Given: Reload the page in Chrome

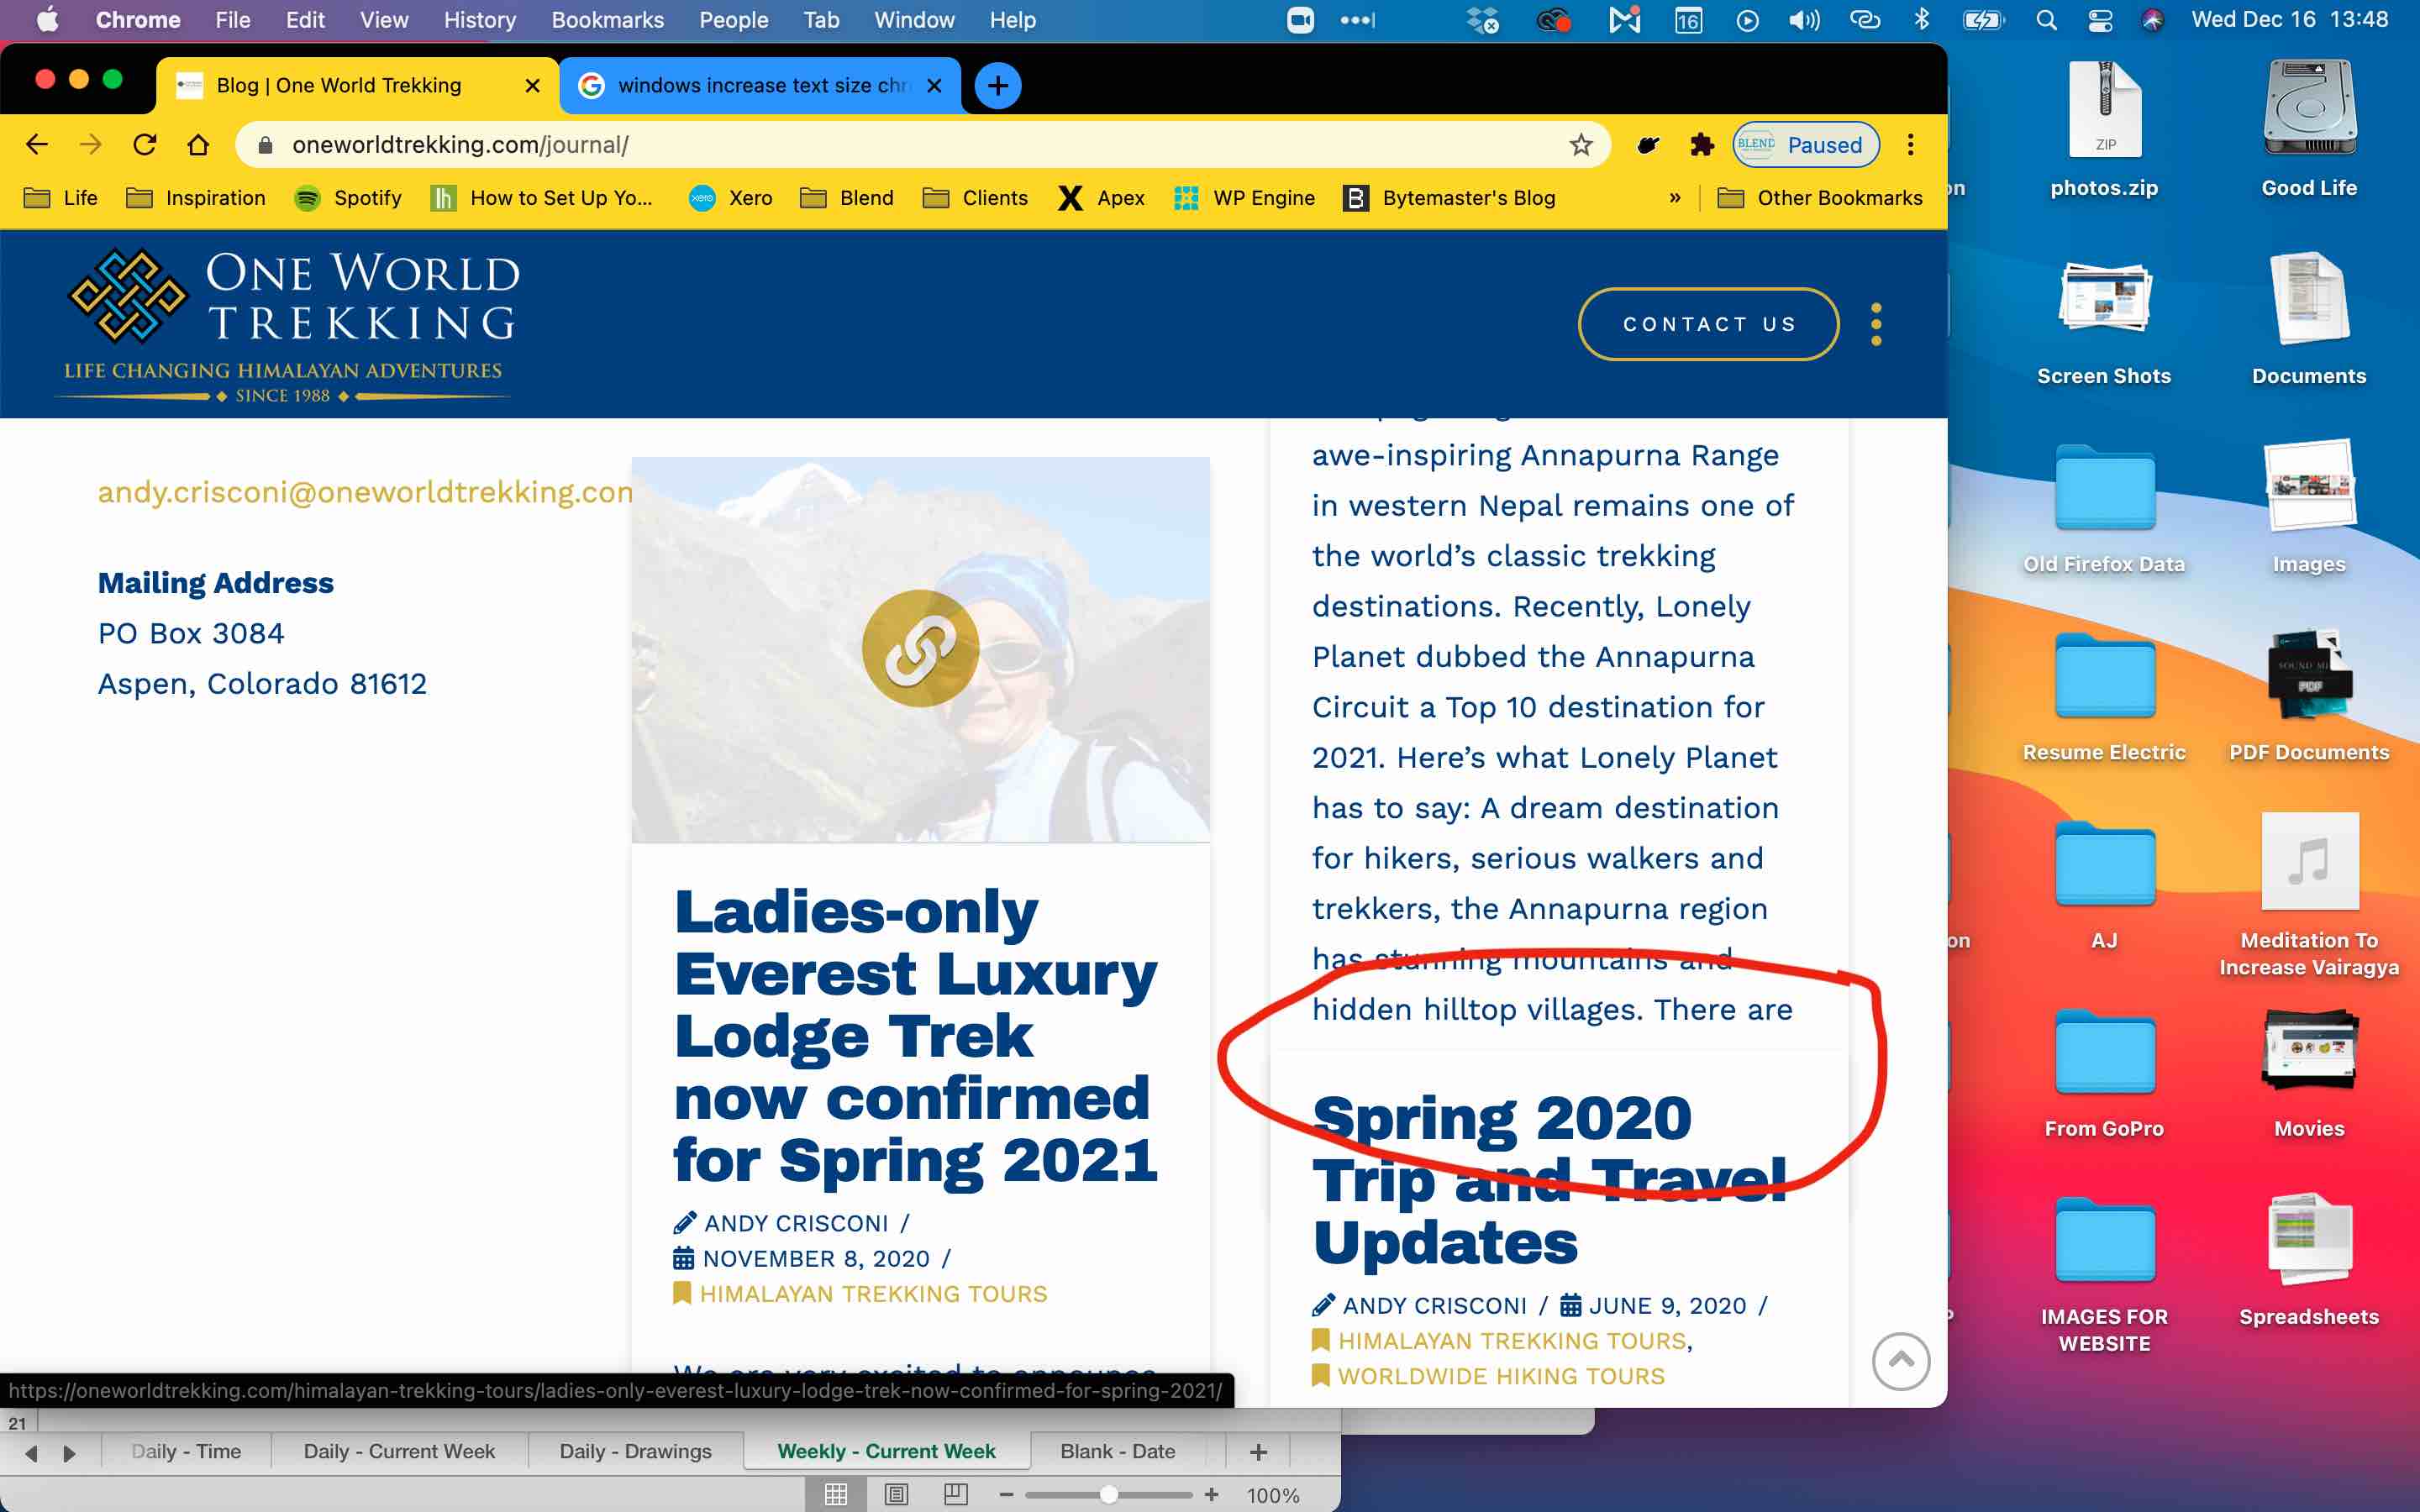Looking at the screenshot, I should [x=145, y=145].
